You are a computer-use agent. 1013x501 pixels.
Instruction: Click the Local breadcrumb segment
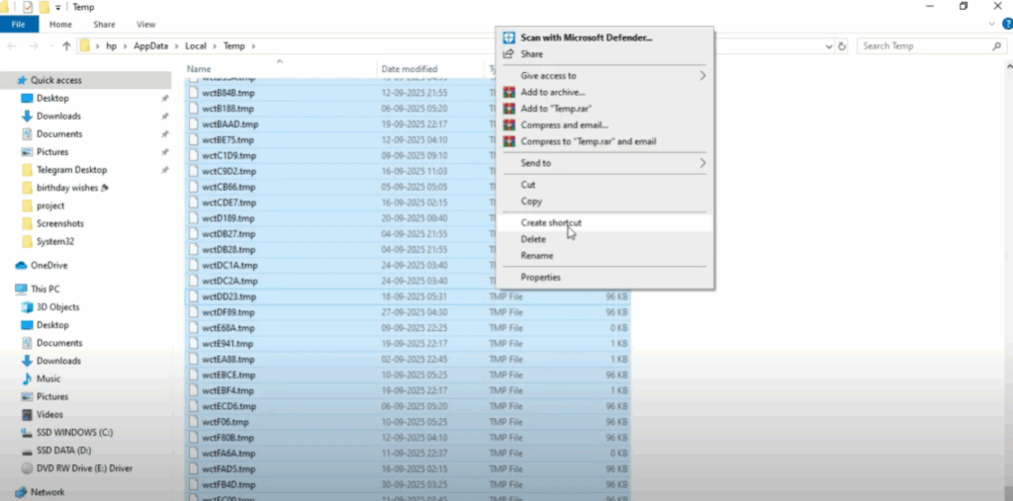pos(195,45)
